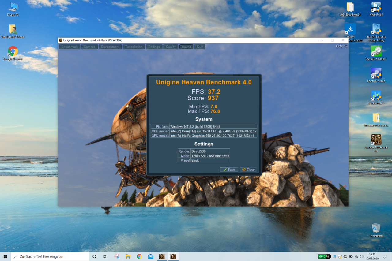392x261 pixels.
Task: Toggle the Sound button in Heaven toolbar
Action: pos(186,47)
